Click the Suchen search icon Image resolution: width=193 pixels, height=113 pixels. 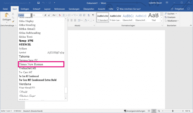coord(166,13)
